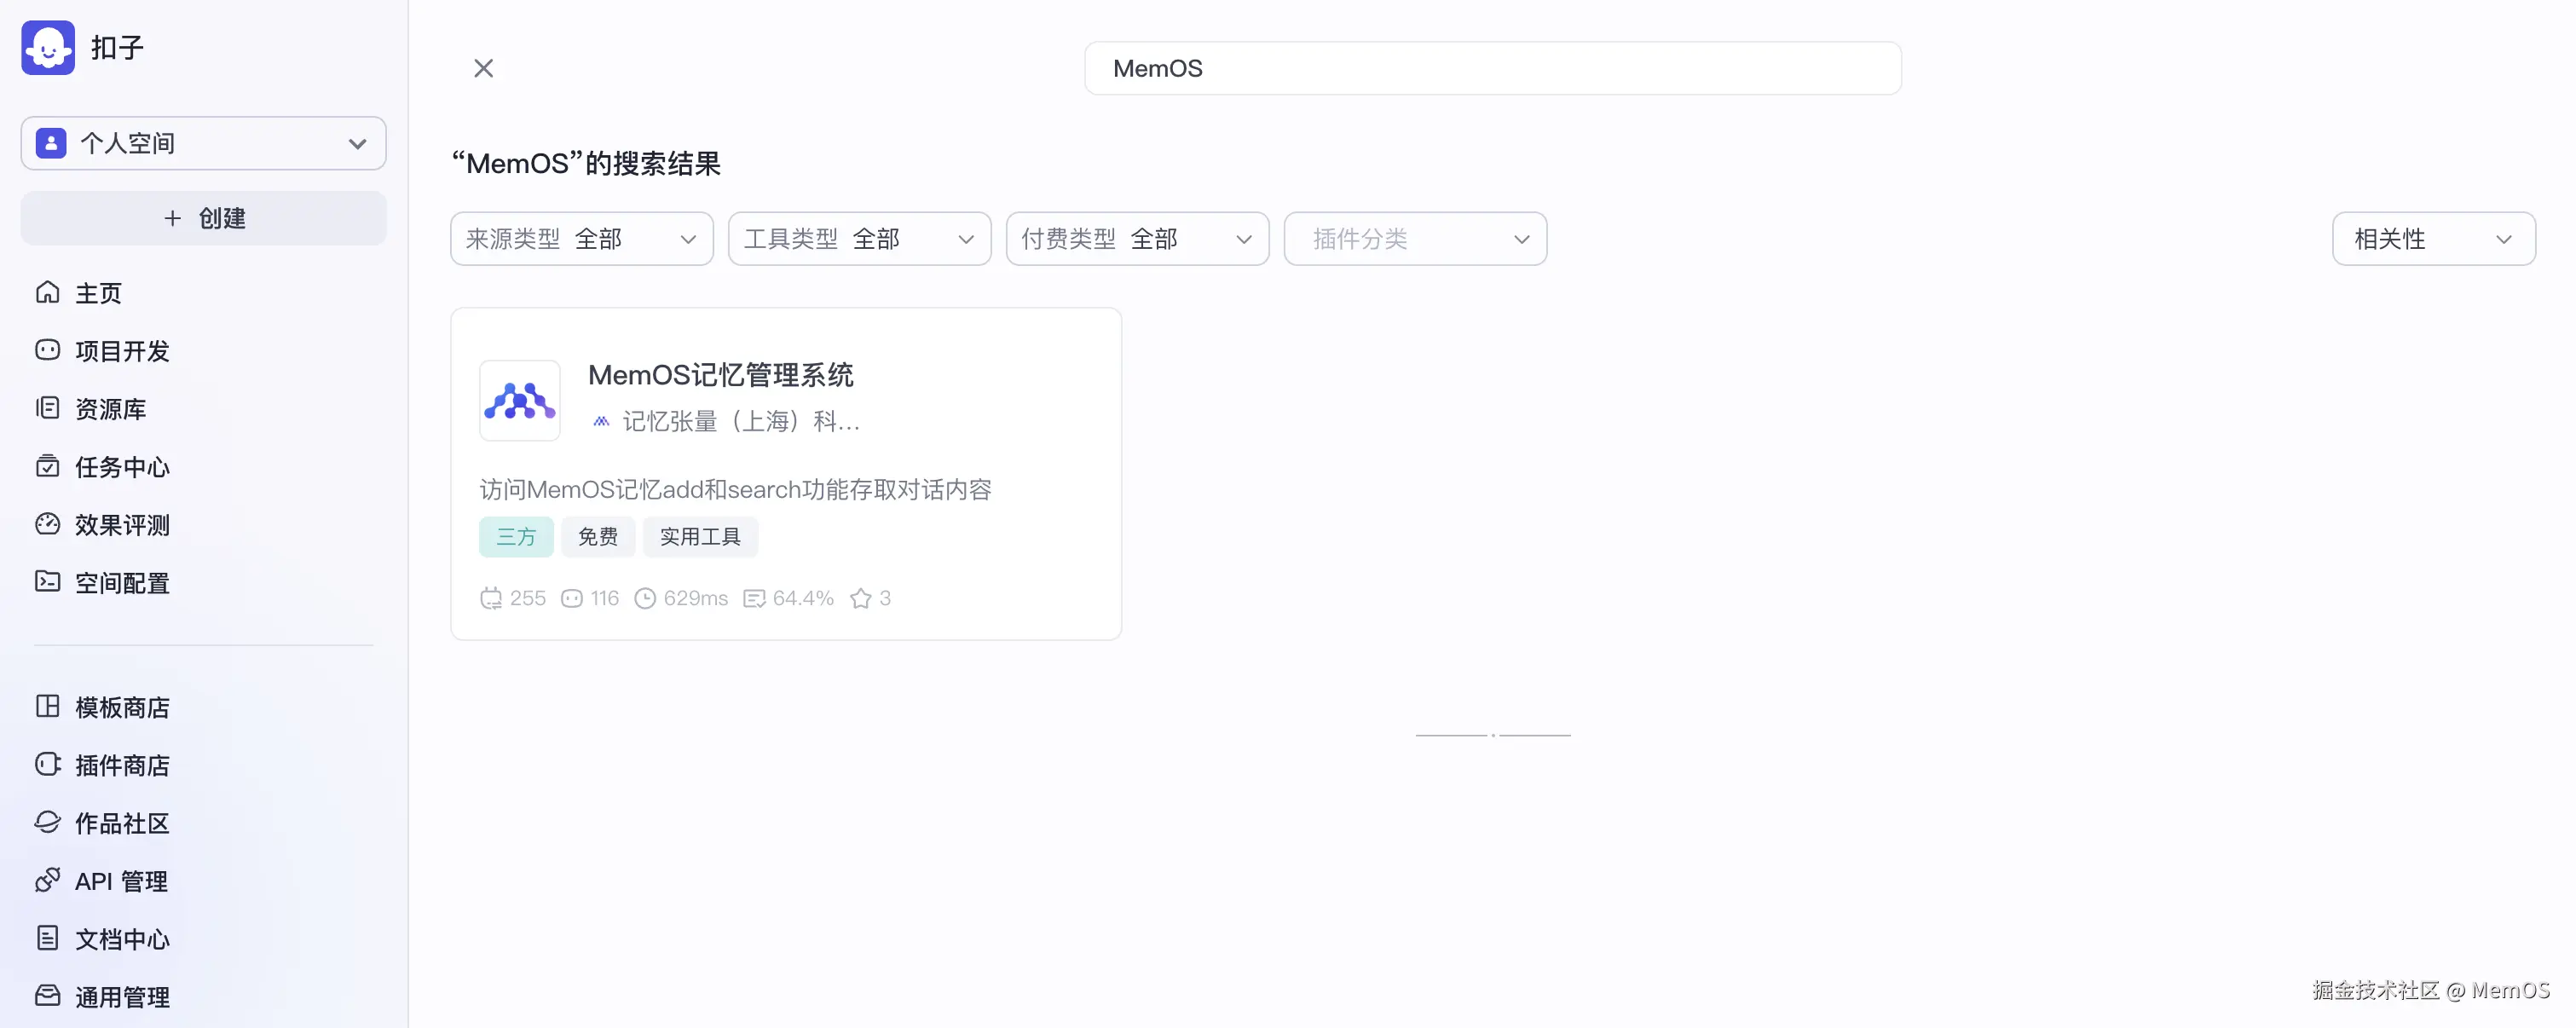Click the plugin store icon

point(47,764)
